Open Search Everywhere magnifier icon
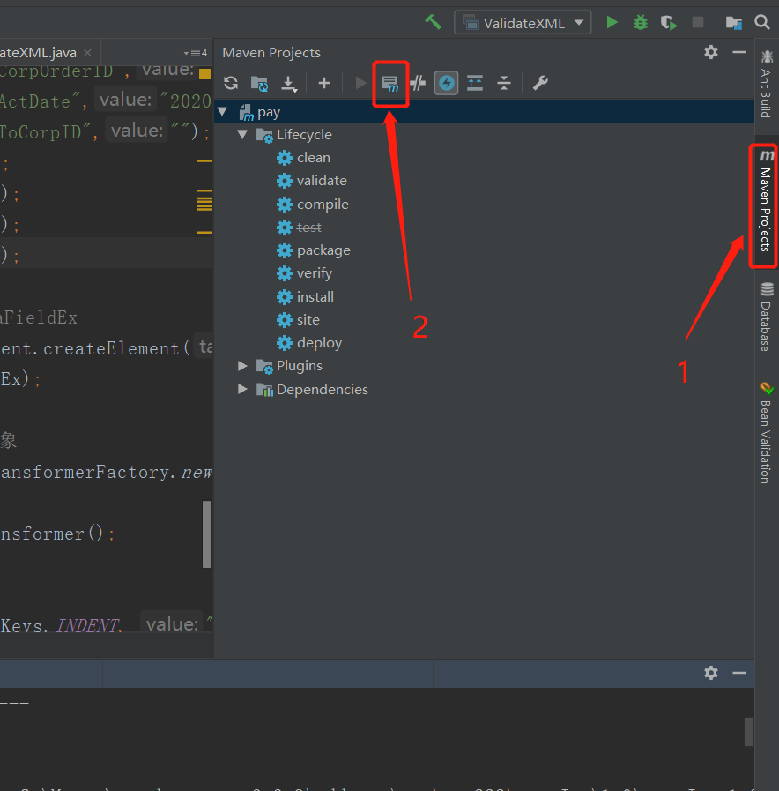Image resolution: width=779 pixels, height=791 pixels. tap(762, 22)
